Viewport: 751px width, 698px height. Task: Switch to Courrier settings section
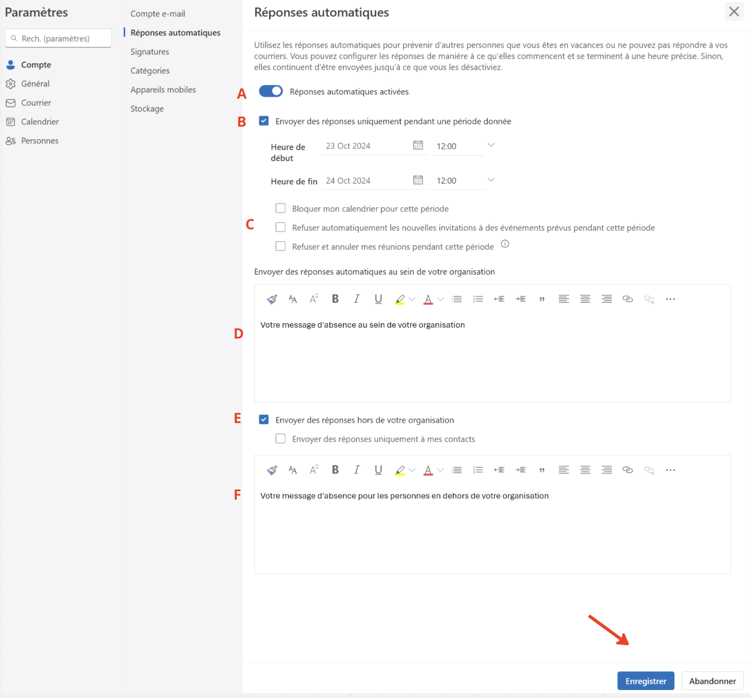pyautogui.click(x=36, y=103)
